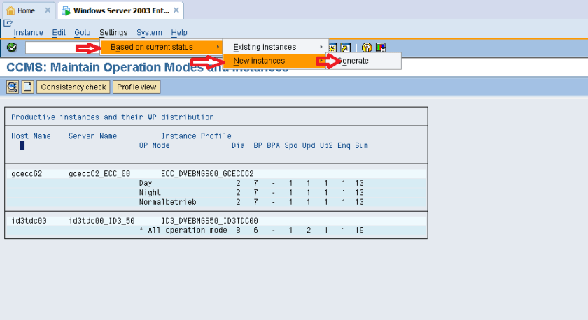This screenshot has width=588, height=320.
Task: Open the System menu
Action: [x=149, y=33]
